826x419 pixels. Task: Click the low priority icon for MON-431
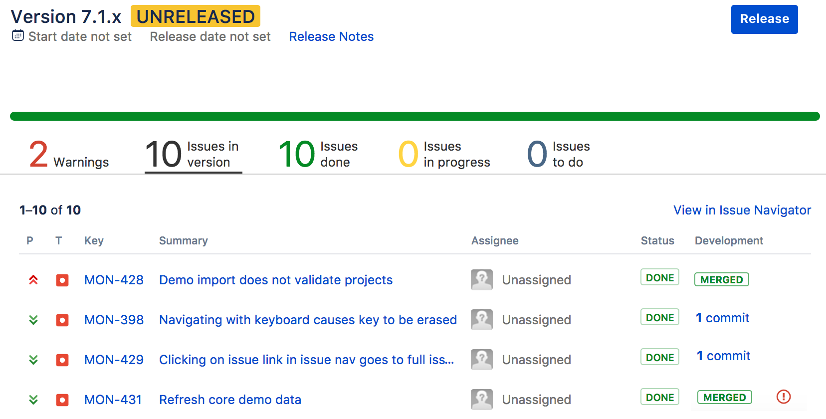tap(33, 400)
